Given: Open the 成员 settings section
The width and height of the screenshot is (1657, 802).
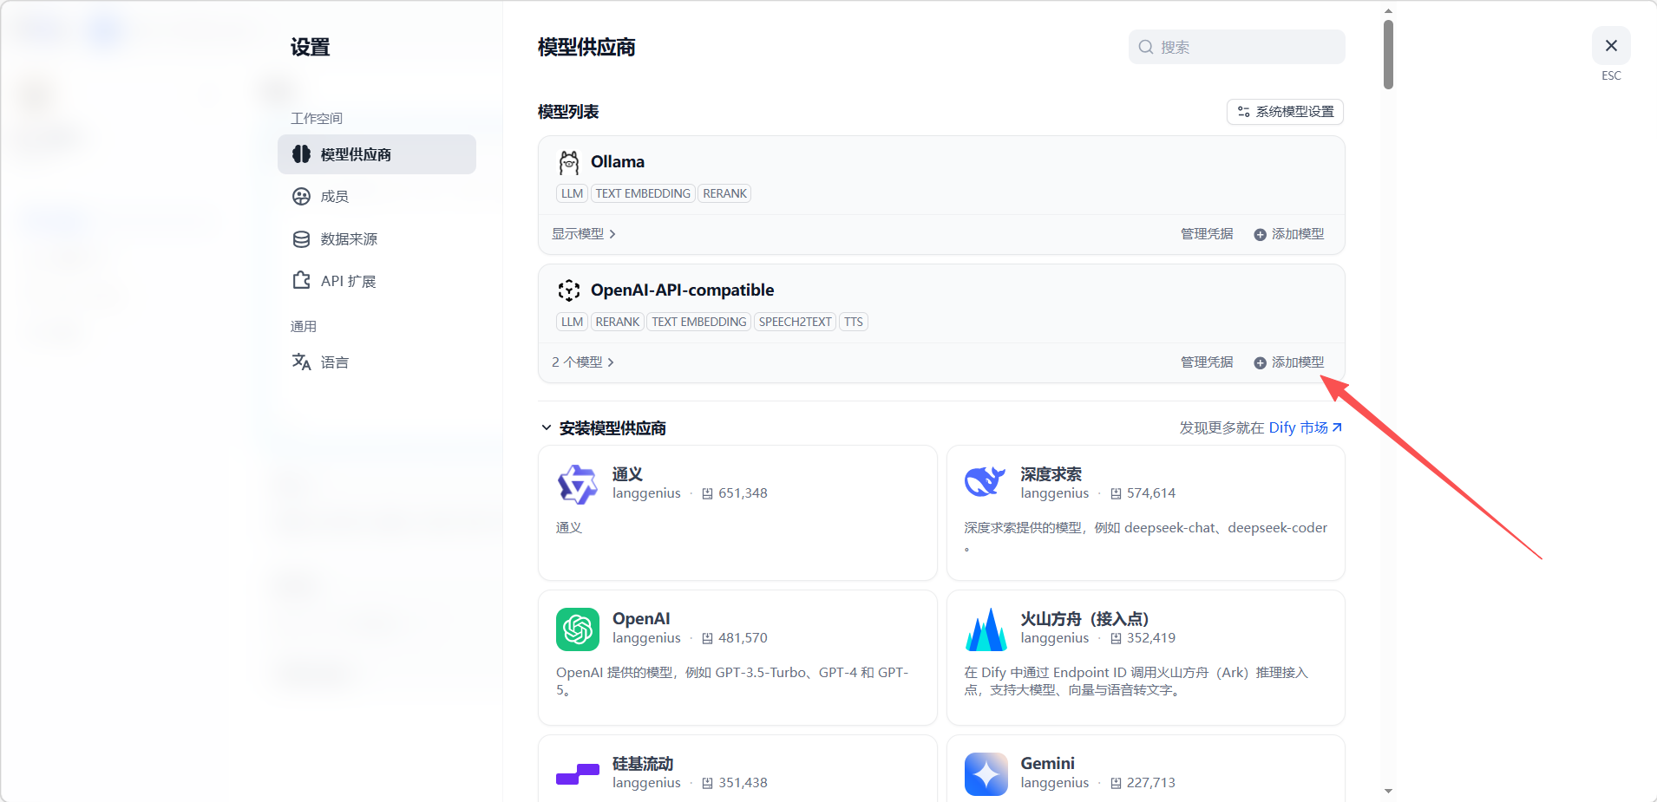Looking at the screenshot, I should point(377,197).
